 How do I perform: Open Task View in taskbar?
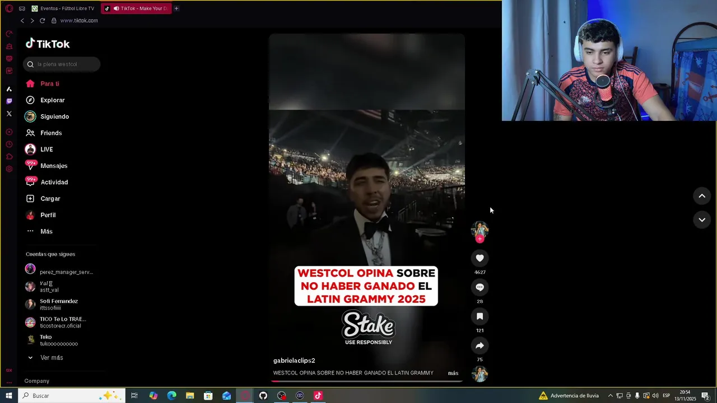(134, 396)
